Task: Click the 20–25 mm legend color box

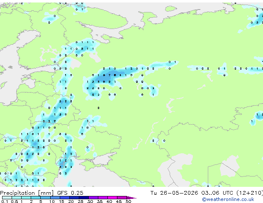Action: 74,198
